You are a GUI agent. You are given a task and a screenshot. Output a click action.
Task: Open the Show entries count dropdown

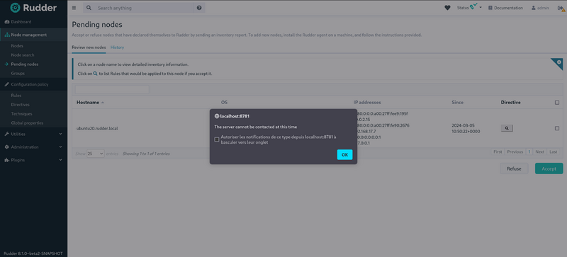click(96, 154)
